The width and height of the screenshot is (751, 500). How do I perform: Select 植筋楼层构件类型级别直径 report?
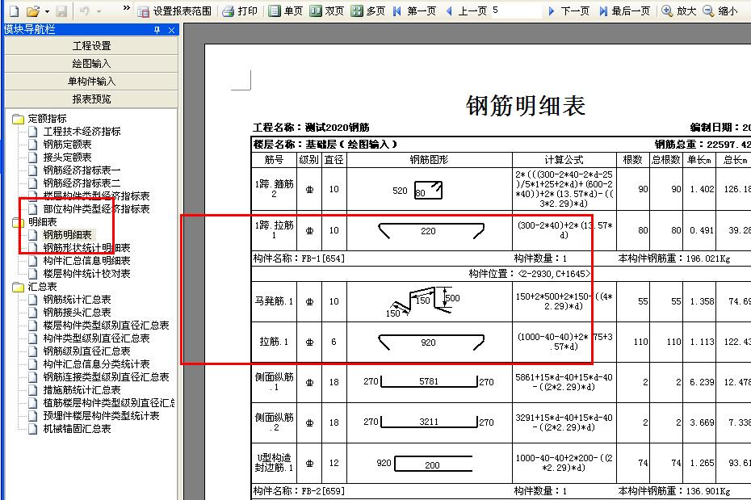(109, 403)
